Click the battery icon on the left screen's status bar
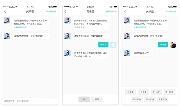 click(x=55, y=7)
